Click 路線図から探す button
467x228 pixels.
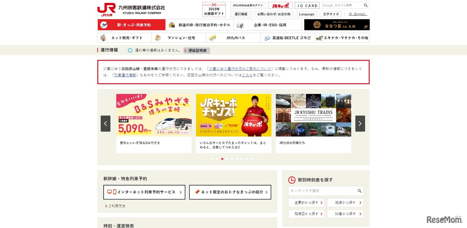(306, 214)
